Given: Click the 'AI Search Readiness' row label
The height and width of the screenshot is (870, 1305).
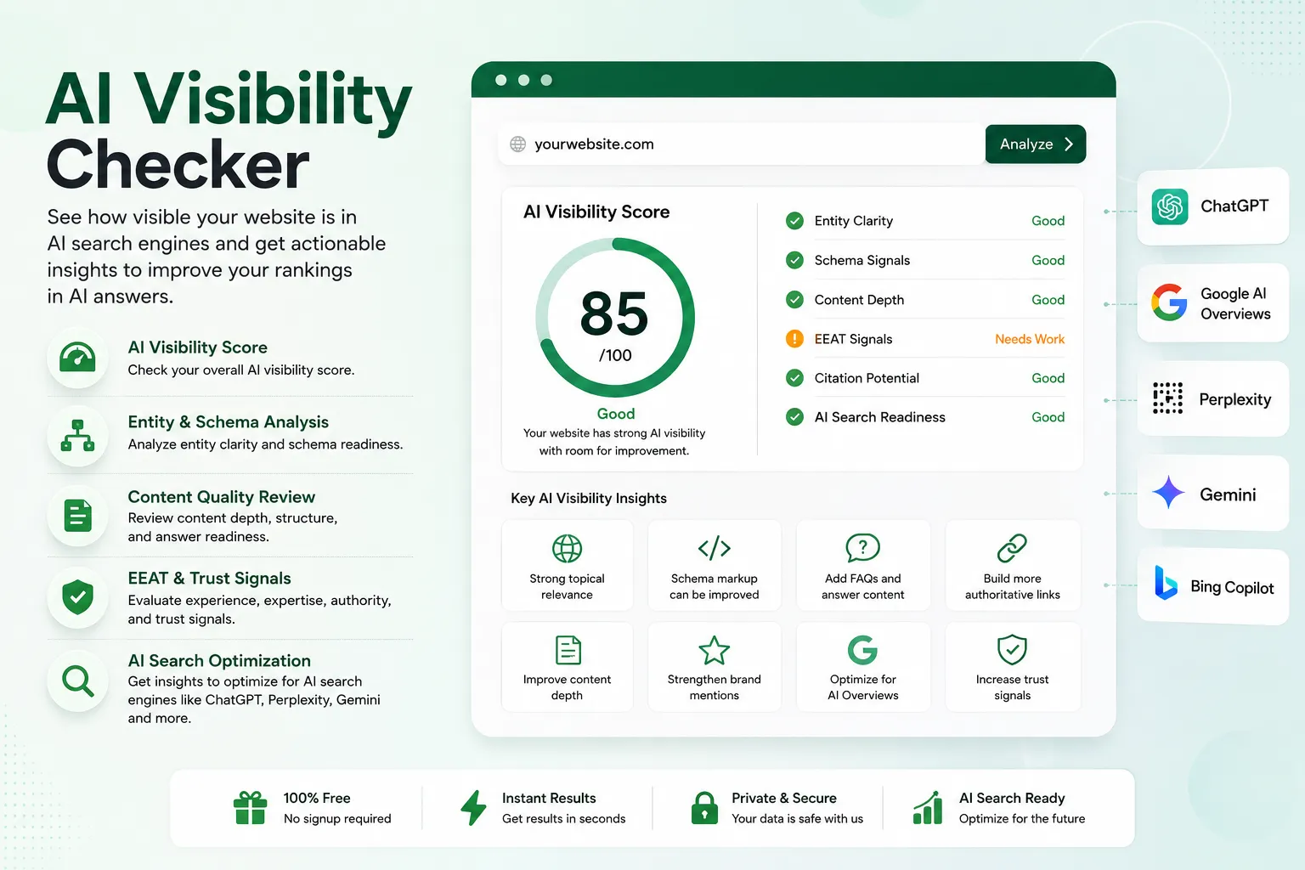Looking at the screenshot, I should [879, 417].
